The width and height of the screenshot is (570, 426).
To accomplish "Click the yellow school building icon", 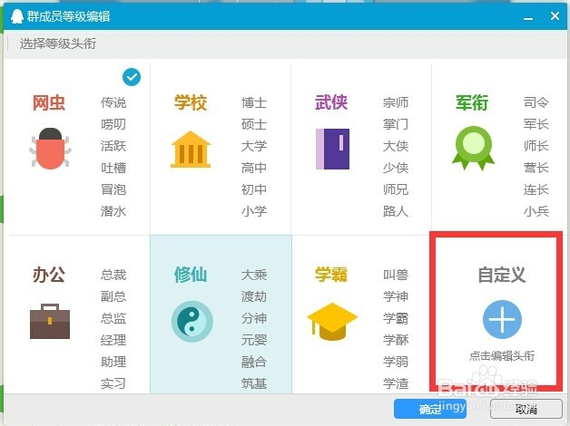I will pyautogui.click(x=191, y=150).
